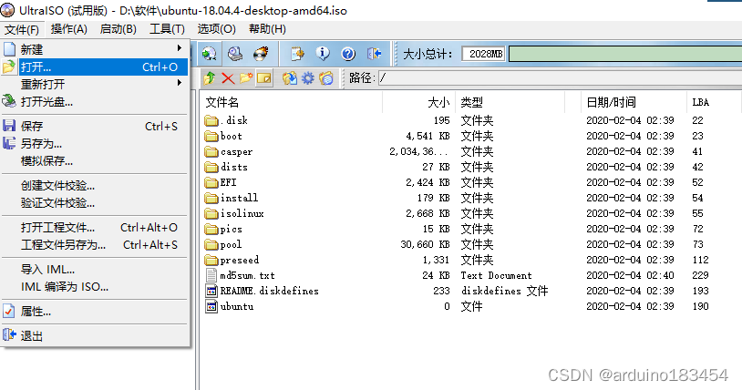742x390 pixels.
Task: Open the 工具(T) menu
Action: click(x=167, y=29)
